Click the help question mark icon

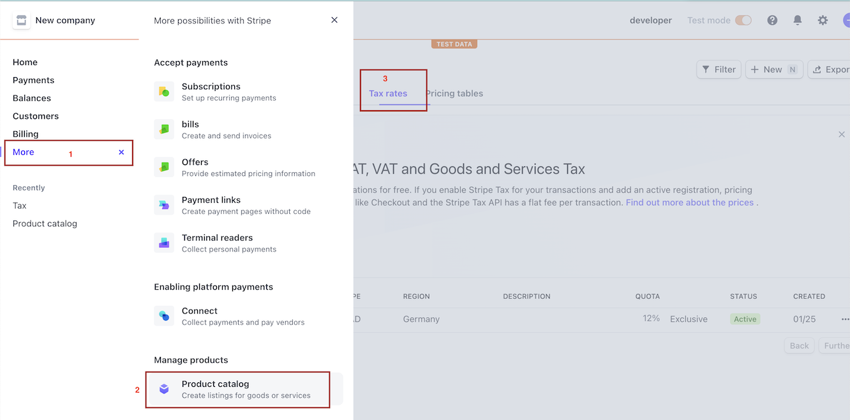[x=772, y=20]
